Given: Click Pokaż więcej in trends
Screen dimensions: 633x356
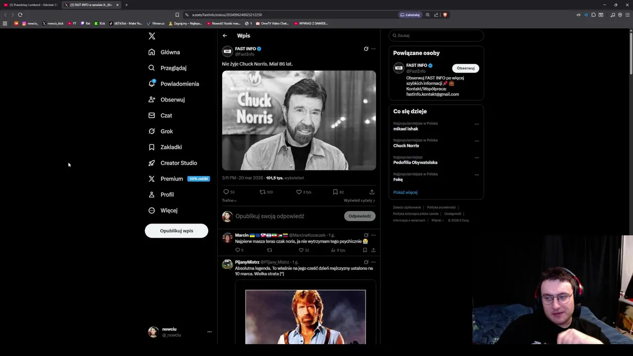Looking at the screenshot, I should (x=406, y=192).
